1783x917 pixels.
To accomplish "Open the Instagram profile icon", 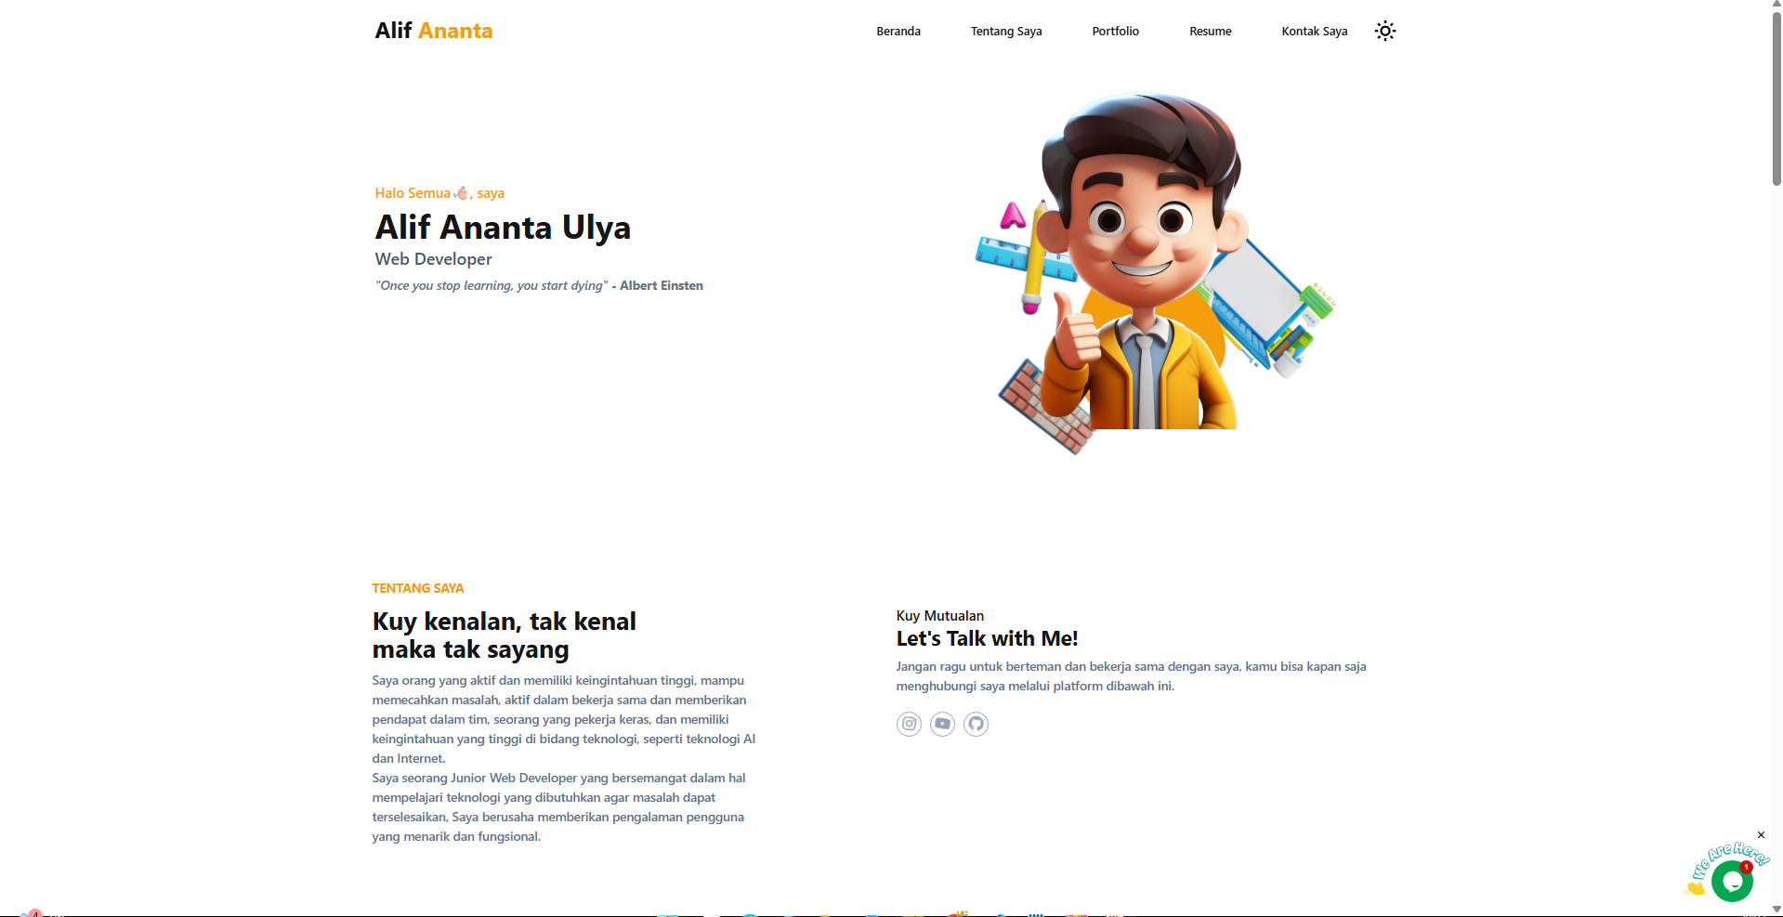I will coord(909,724).
